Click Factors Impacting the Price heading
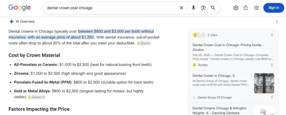This screenshot has height=115, width=286. (x=39, y=109)
